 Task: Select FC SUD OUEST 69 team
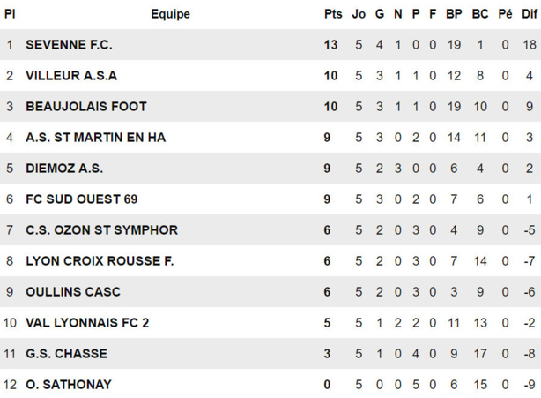click(x=82, y=199)
